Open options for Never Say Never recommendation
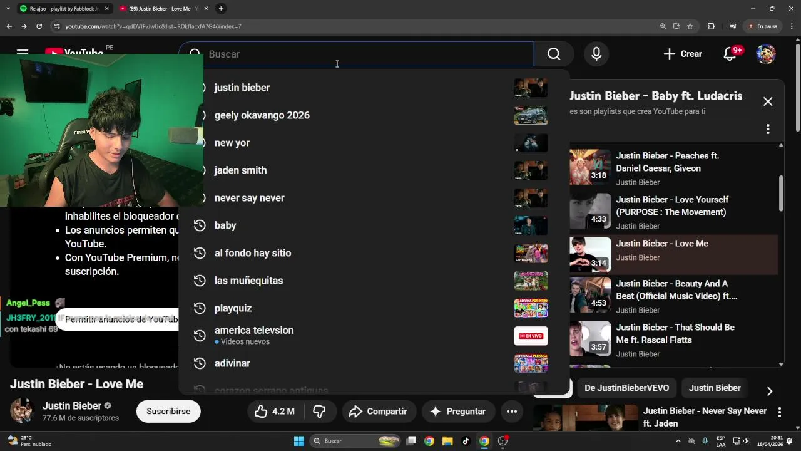This screenshot has width=801, height=451. (780, 412)
